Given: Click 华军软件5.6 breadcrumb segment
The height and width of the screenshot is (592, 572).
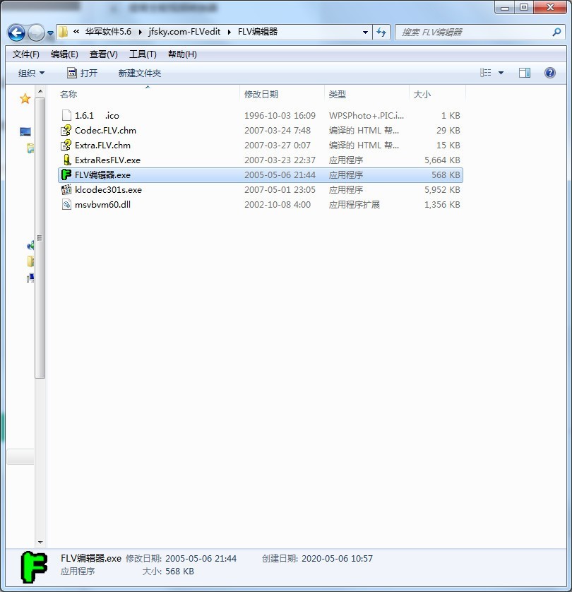Looking at the screenshot, I should coord(108,32).
